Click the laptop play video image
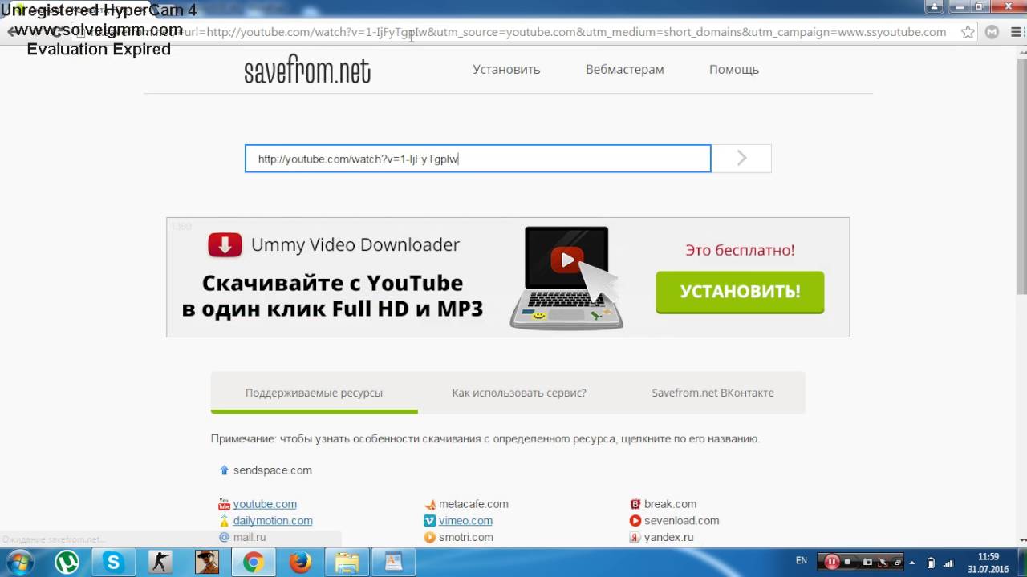The image size is (1027, 577). (566, 278)
